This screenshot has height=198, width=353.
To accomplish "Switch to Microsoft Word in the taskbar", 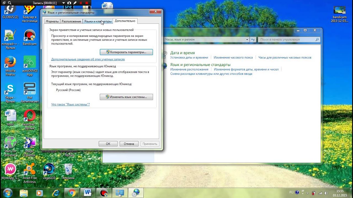I will click(88, 193).
